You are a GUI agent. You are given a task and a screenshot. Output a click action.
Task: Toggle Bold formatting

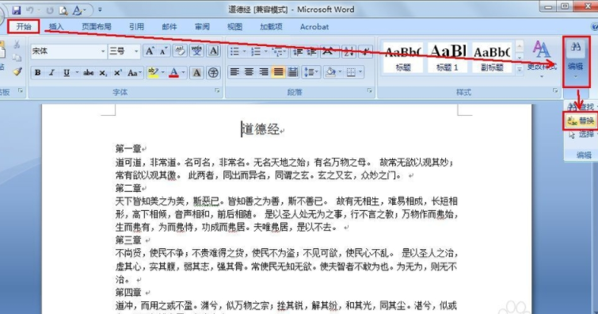pos(37,73)
